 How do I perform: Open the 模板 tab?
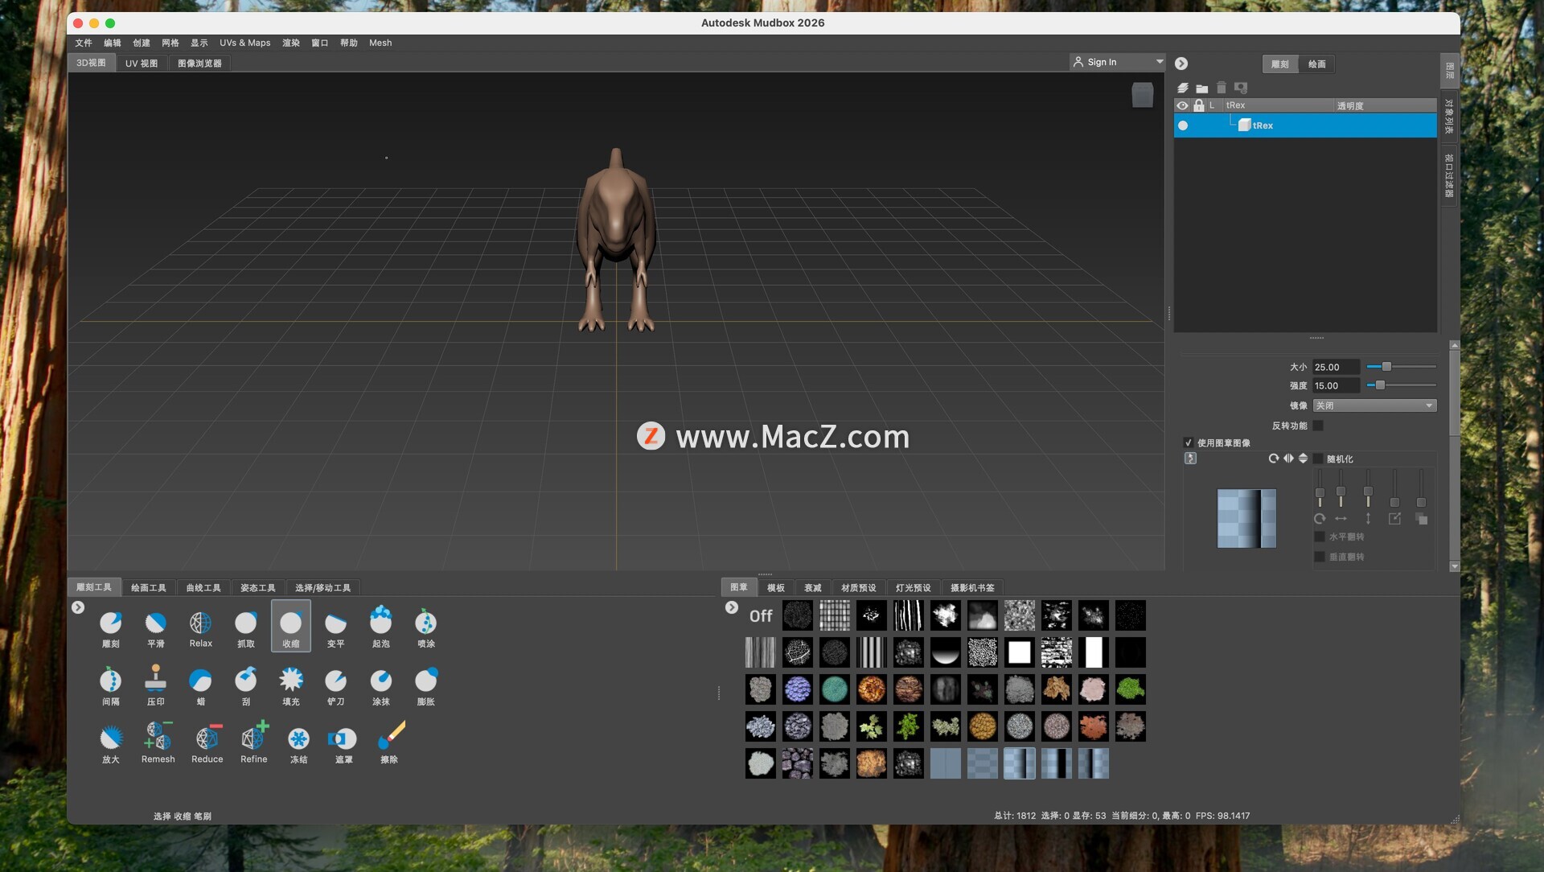point(776,588)
